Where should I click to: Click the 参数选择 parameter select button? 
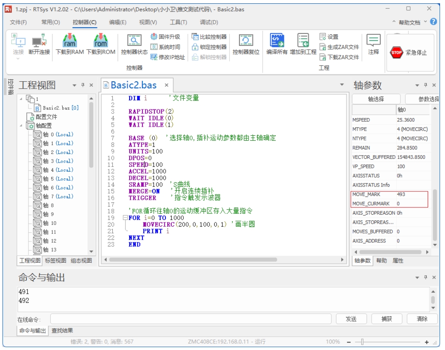(x=422, y=99)
